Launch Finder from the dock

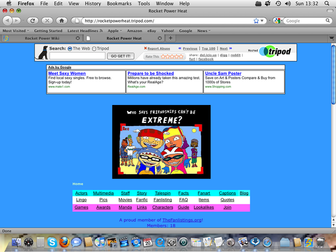point(16,243)
